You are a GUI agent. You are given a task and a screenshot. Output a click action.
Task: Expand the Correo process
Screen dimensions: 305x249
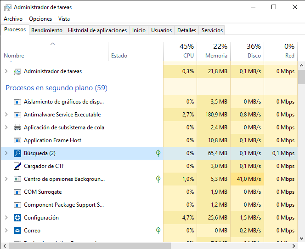tap(6, 231)
